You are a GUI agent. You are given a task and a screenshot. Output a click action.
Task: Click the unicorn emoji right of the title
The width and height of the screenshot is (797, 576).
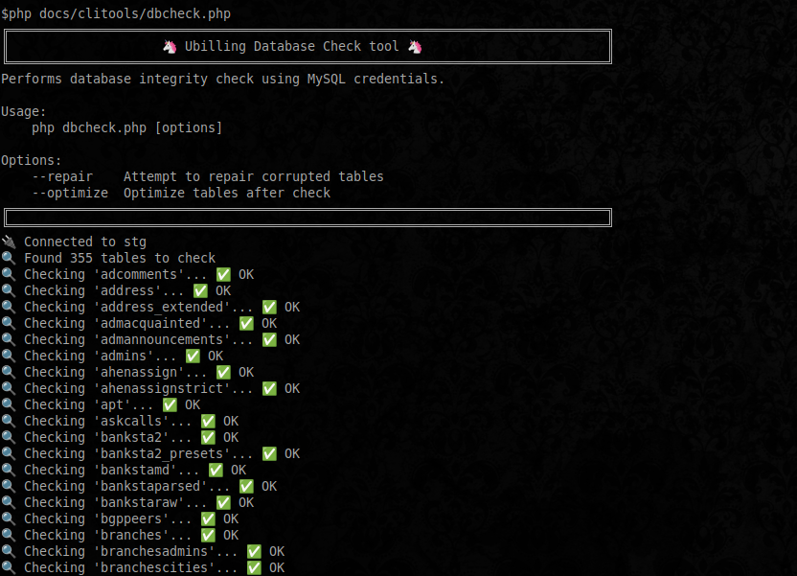[415, 46]
